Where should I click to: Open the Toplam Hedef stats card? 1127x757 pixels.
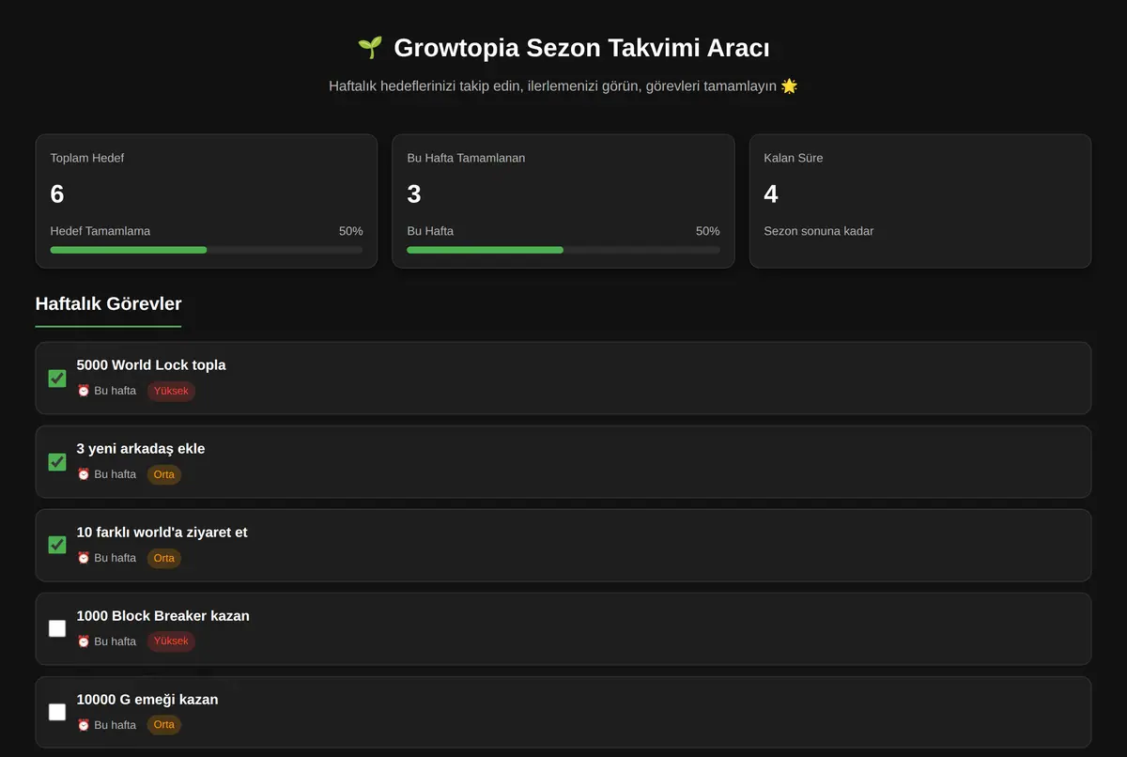coord(207,201)
